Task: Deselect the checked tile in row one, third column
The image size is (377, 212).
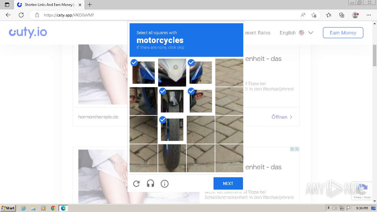Action: click(x=201, y=72)
